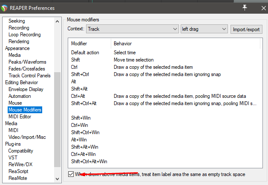The image size is (268, 185).
Task: Open Video/Import/Misc settings
Action: [27, 137]
